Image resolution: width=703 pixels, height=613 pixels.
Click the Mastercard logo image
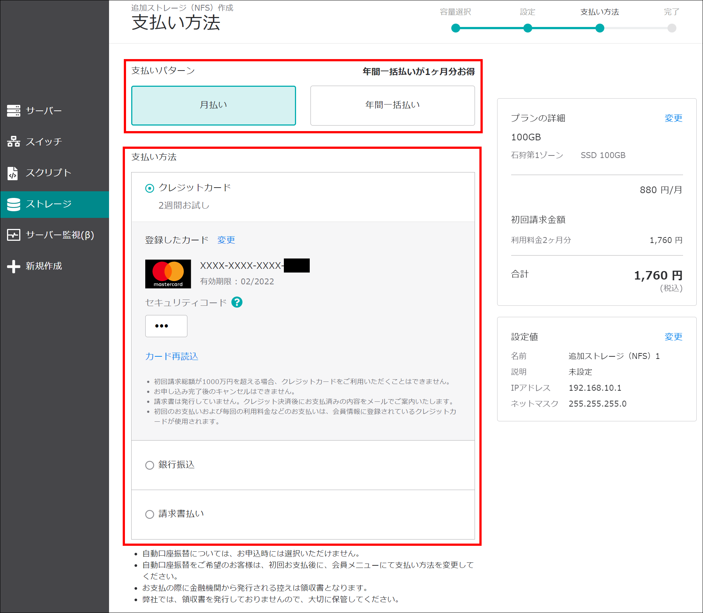coord(168,274)
